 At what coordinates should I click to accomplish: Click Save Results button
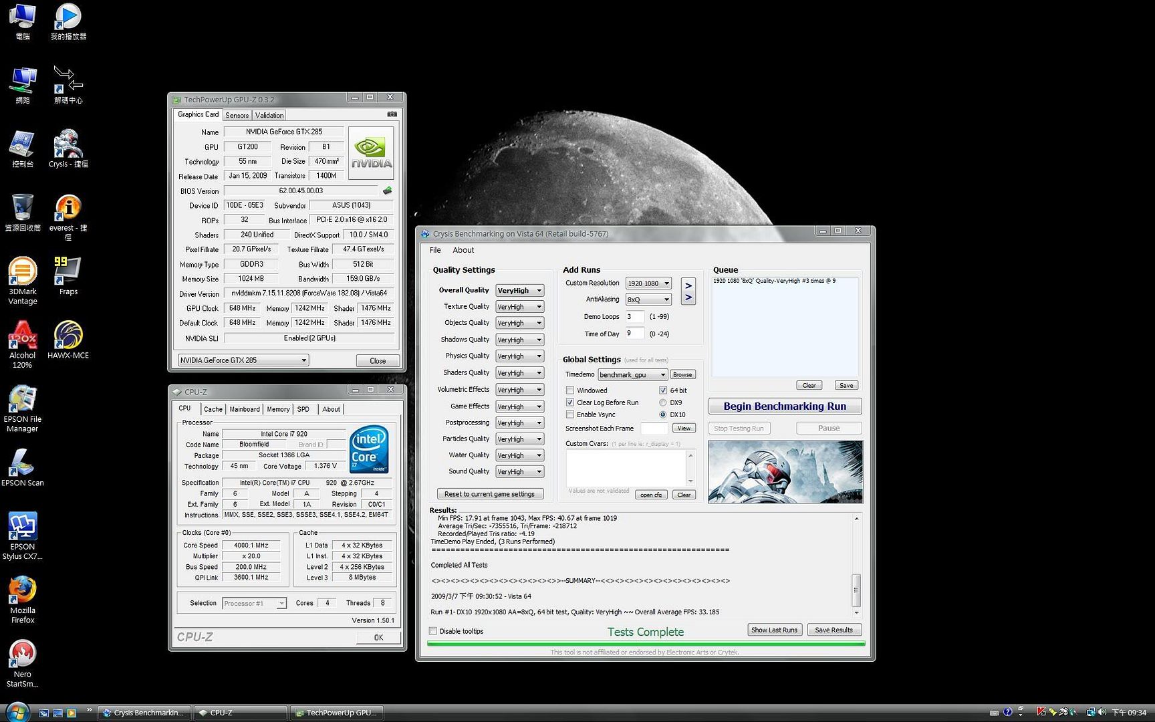(834, 630)
